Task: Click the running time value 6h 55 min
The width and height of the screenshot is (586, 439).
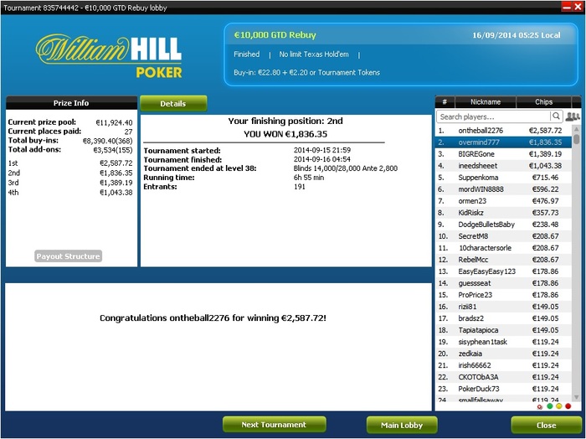Action: (309, 178)
